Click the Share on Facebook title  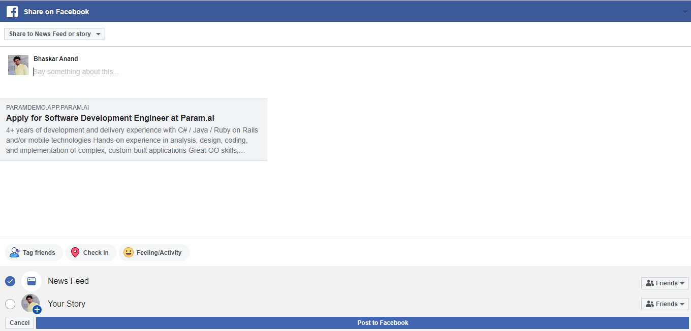click(x=56, y=12)
